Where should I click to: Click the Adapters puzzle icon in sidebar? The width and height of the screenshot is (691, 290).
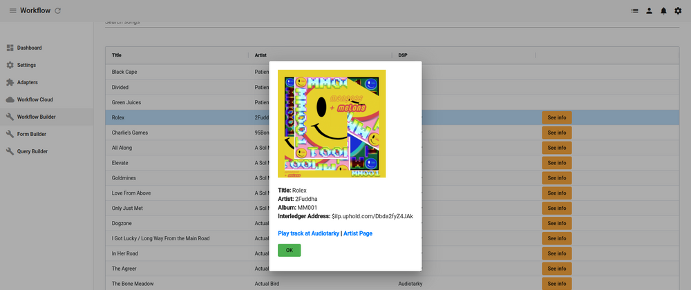coord(10,82)
